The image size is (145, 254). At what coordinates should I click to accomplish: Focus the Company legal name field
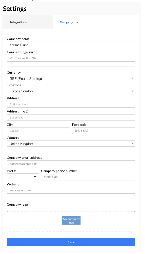tap(71, 58)
